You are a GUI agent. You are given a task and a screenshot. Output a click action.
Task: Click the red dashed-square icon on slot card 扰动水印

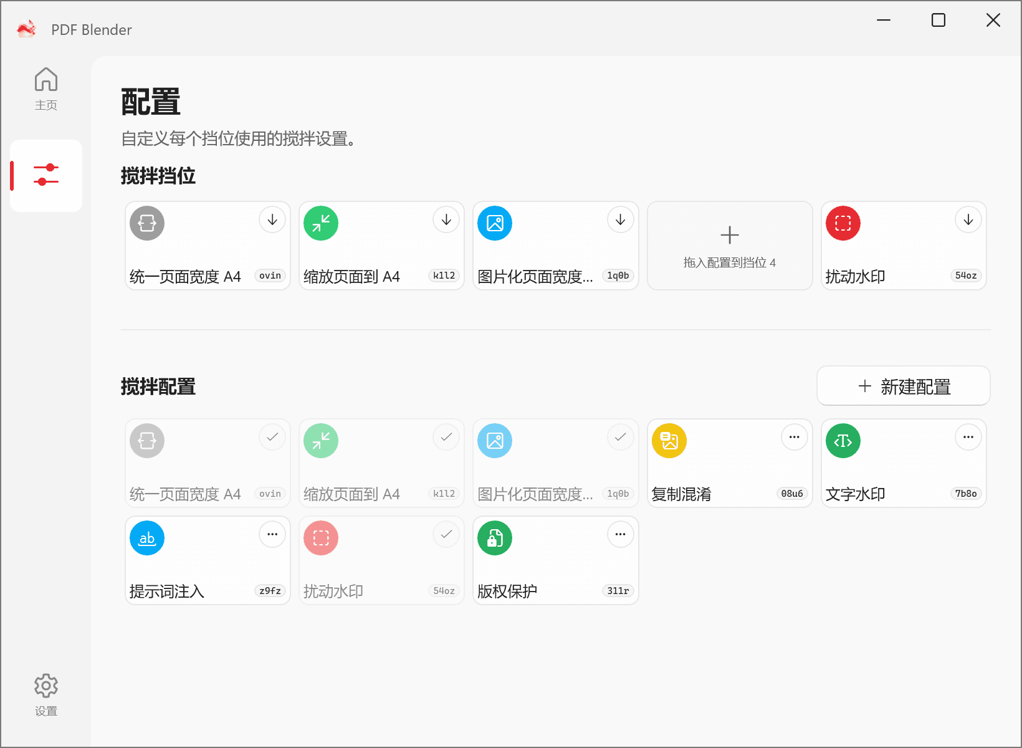[x=843, y=223]
